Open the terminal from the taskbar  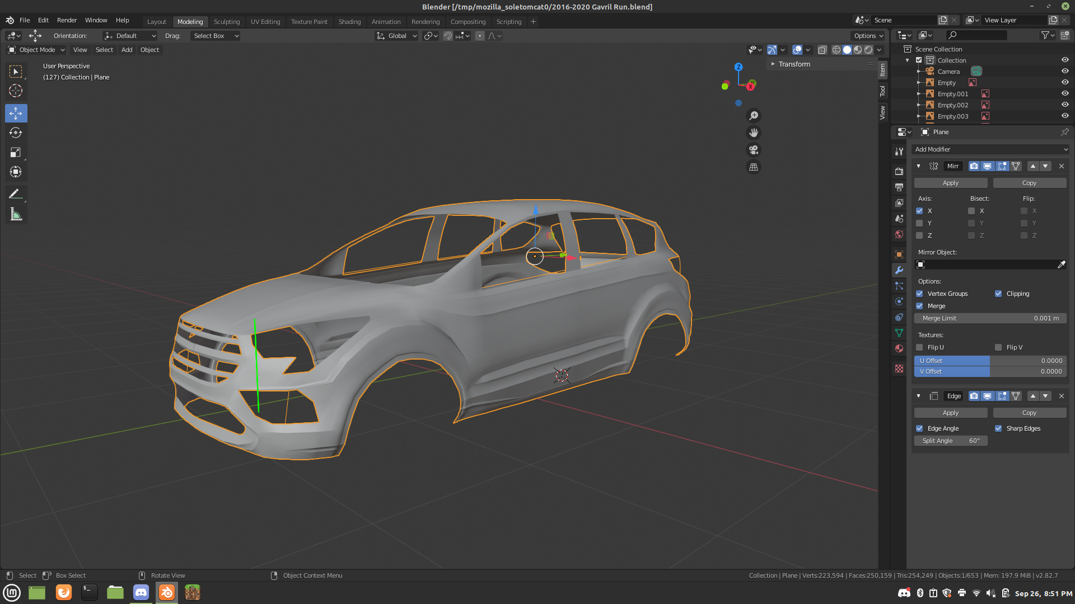point(90,592)
